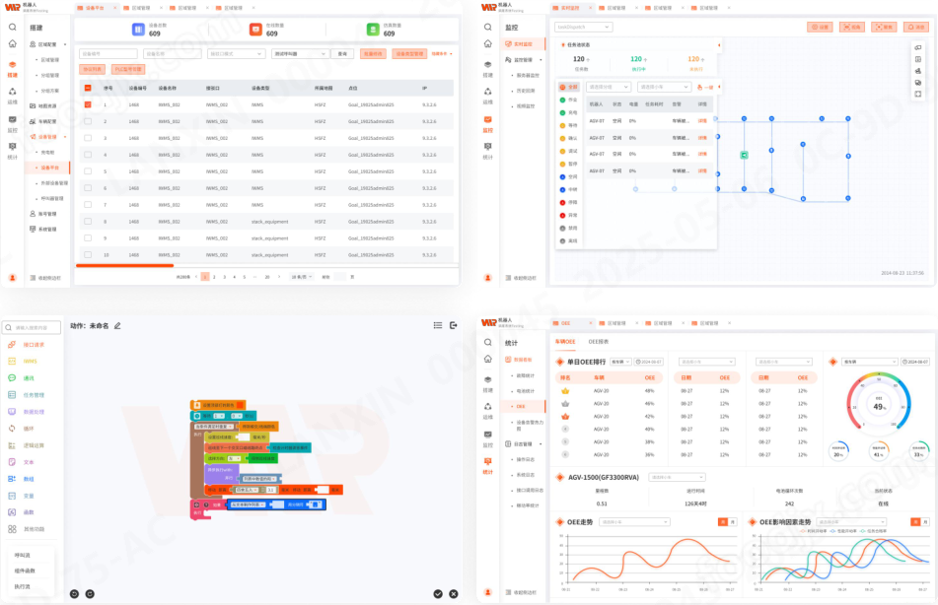Viewport: 938px width, 605px height.
Task: Open the 循环 block category
Action: tap(22, 429)
